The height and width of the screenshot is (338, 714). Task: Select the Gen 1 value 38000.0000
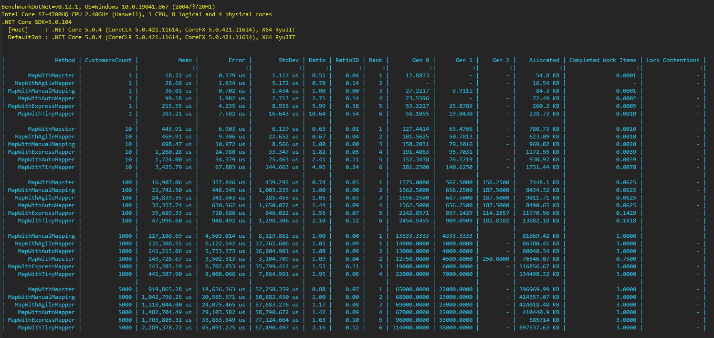tap(456, 327)
